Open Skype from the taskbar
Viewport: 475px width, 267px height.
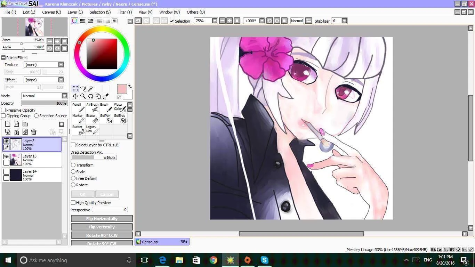[265, 260]
